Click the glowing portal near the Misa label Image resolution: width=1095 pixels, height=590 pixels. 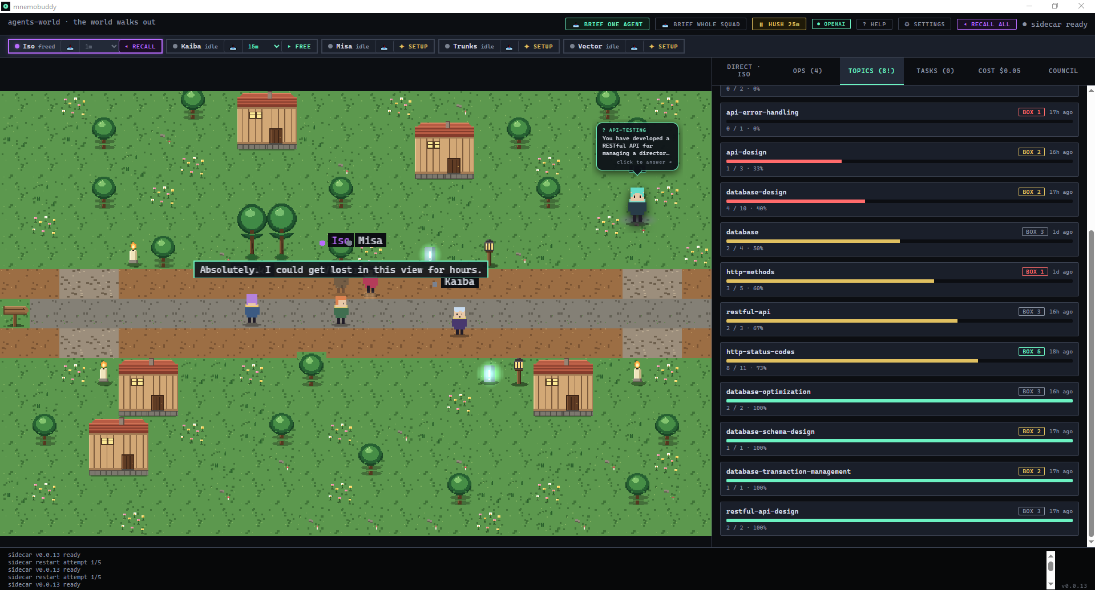[x=430, y=254]
